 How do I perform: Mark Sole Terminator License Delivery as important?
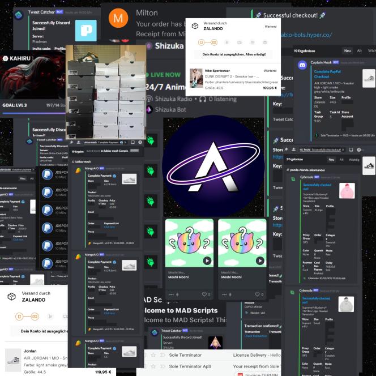[163, 355]
